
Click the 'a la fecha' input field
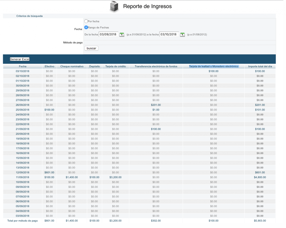[x=169, y=34]
